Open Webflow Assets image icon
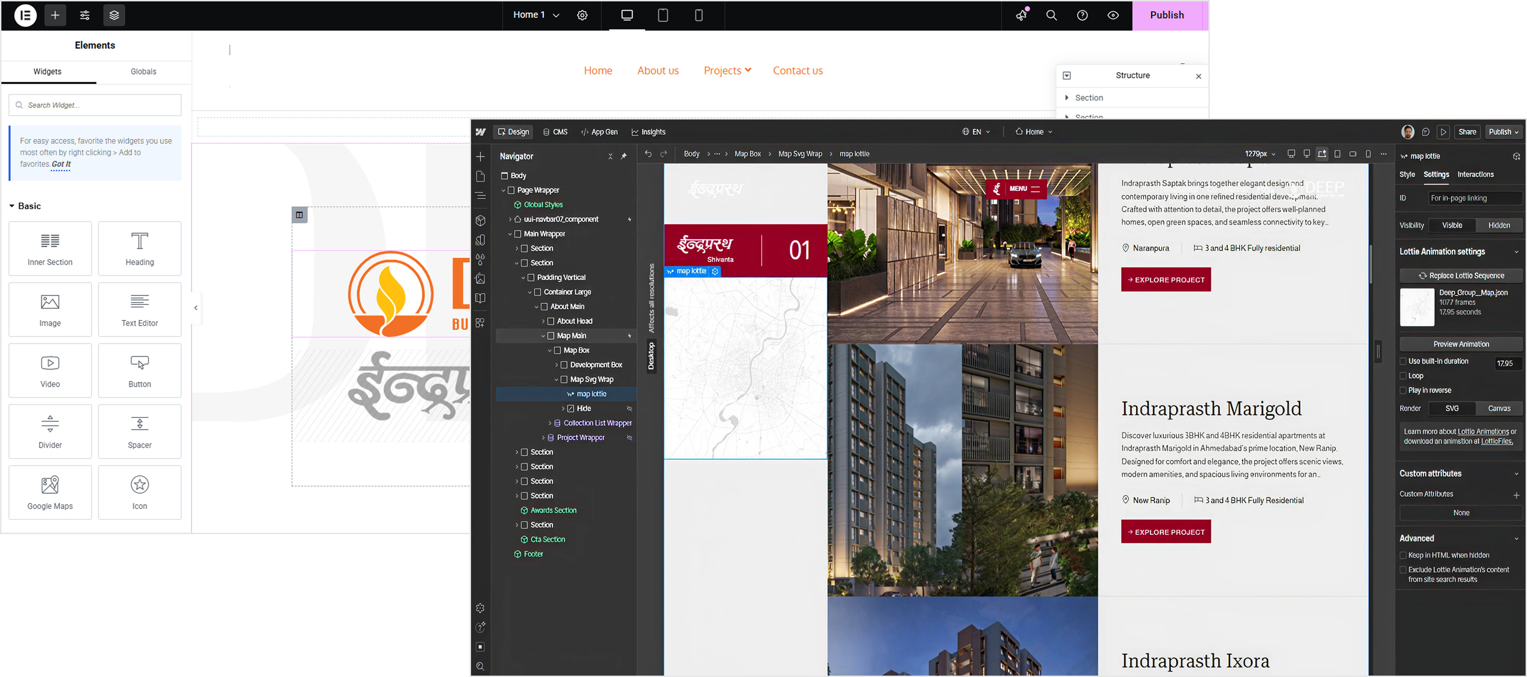This screenshot has height=677, width=1527. coord(481,279)
